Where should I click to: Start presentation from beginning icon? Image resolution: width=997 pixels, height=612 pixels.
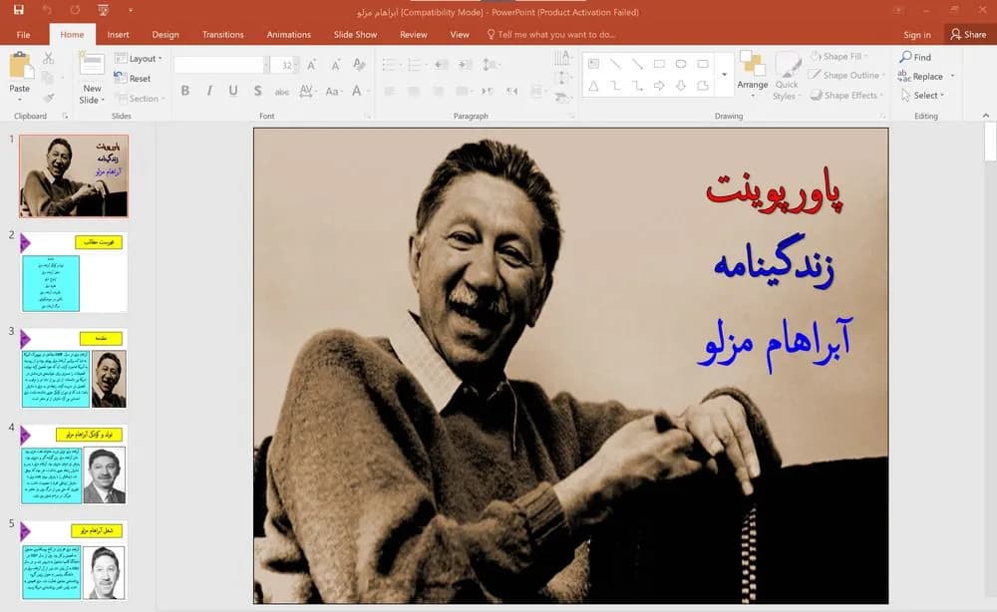point(103,10)
